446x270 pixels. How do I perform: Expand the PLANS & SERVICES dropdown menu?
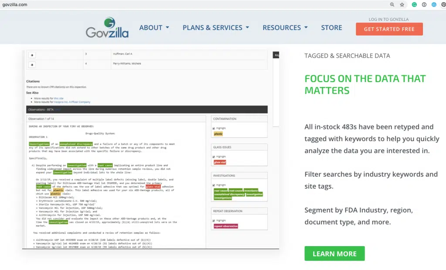click(x=216, y=27)
